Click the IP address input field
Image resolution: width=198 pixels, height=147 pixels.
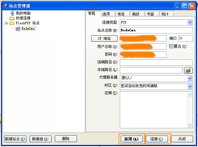click(x=143, y=38)
